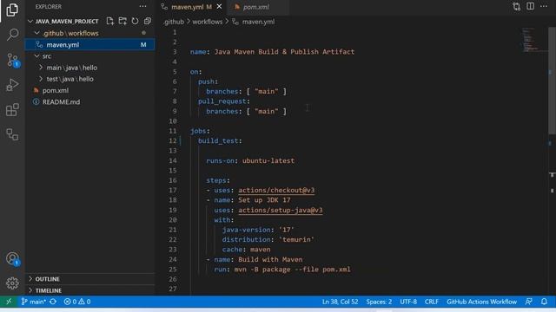556x312 pixels.
Task: Change end of line sequence CRLF
Action: coord(432,302)
